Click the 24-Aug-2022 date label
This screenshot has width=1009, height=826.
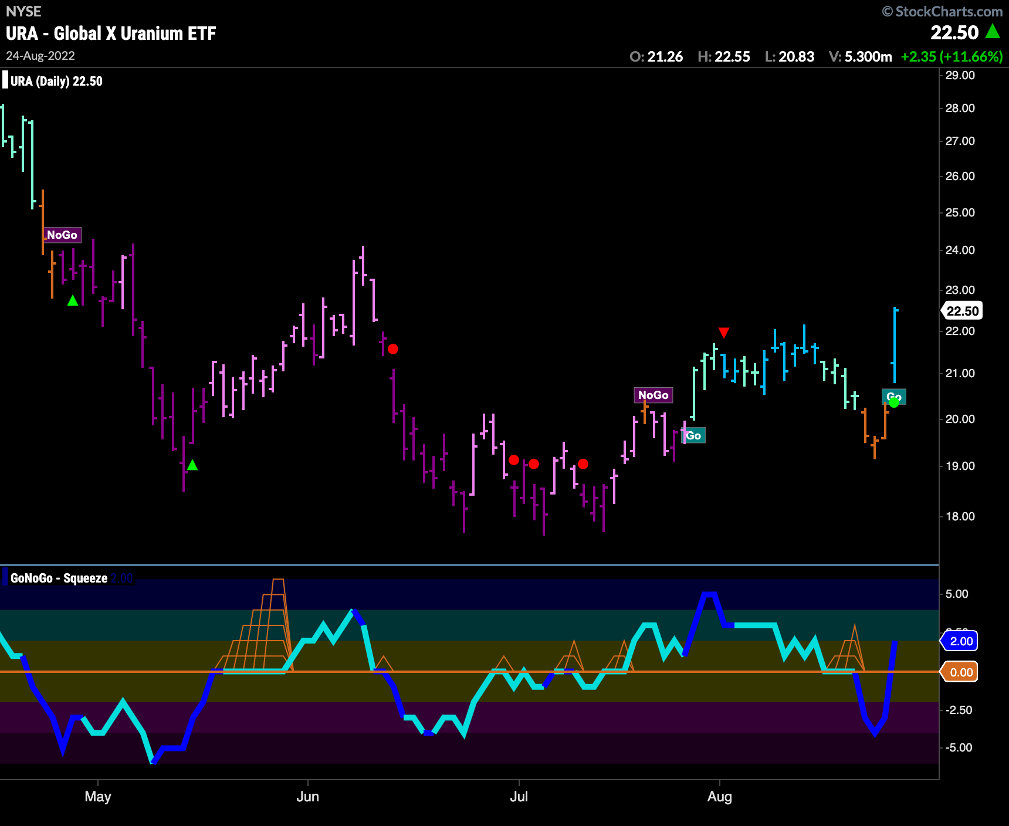[40, 56]
